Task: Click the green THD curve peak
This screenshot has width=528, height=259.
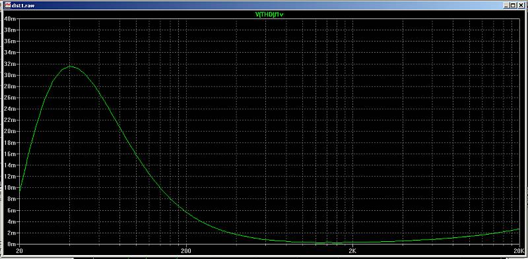Action: pos(70,67)
